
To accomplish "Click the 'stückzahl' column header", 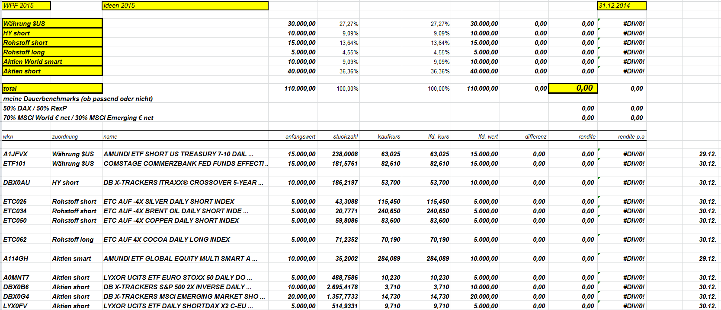I will pos(345,136).
